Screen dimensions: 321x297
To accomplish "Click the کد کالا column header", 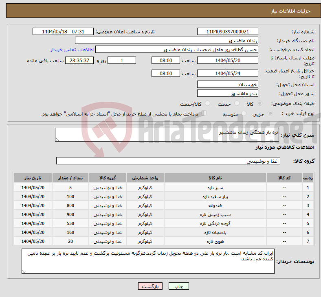I will [x=284, y=178].
